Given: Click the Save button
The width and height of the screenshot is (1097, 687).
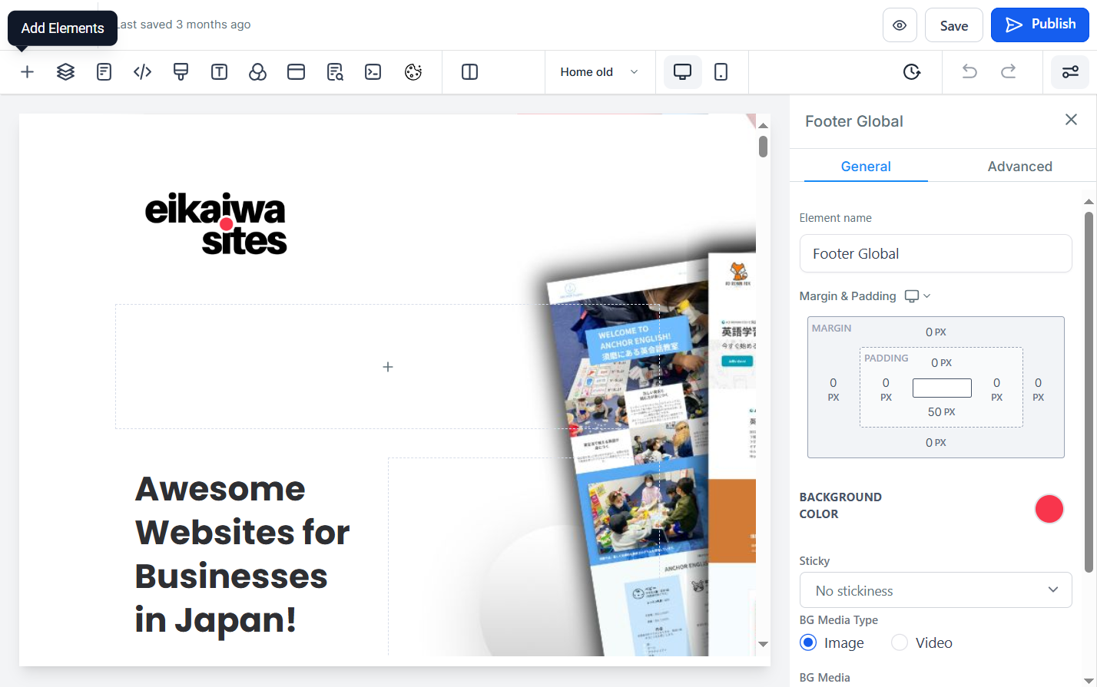Looking at the screenshot, I should [x=954, y=25].
